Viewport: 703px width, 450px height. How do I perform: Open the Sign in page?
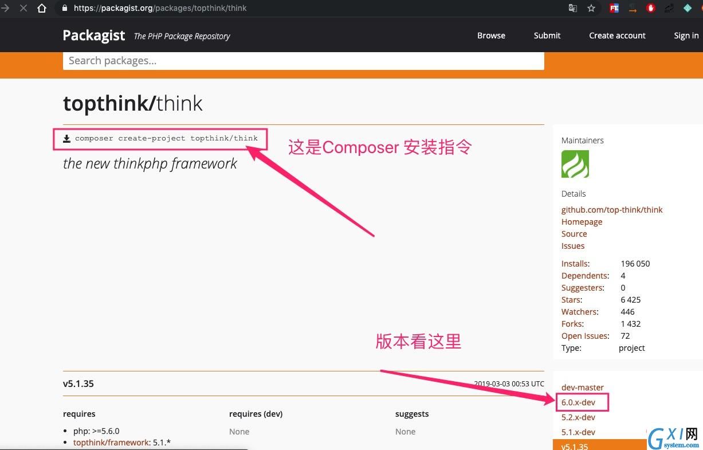(686, 36)
